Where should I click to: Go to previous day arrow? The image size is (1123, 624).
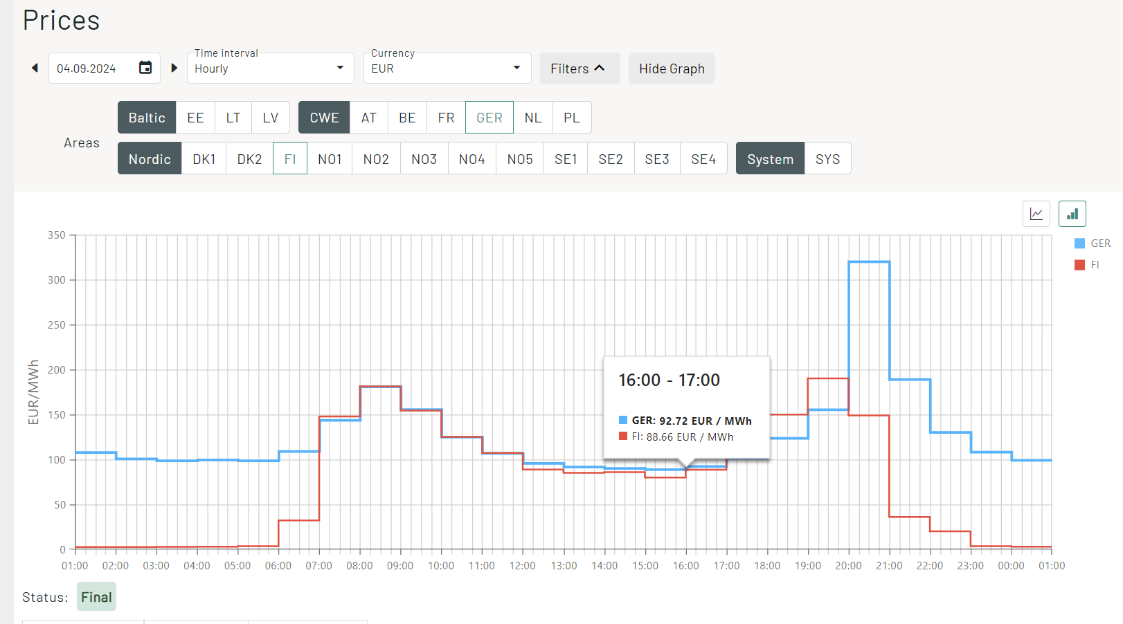click(x=35, y=68)
